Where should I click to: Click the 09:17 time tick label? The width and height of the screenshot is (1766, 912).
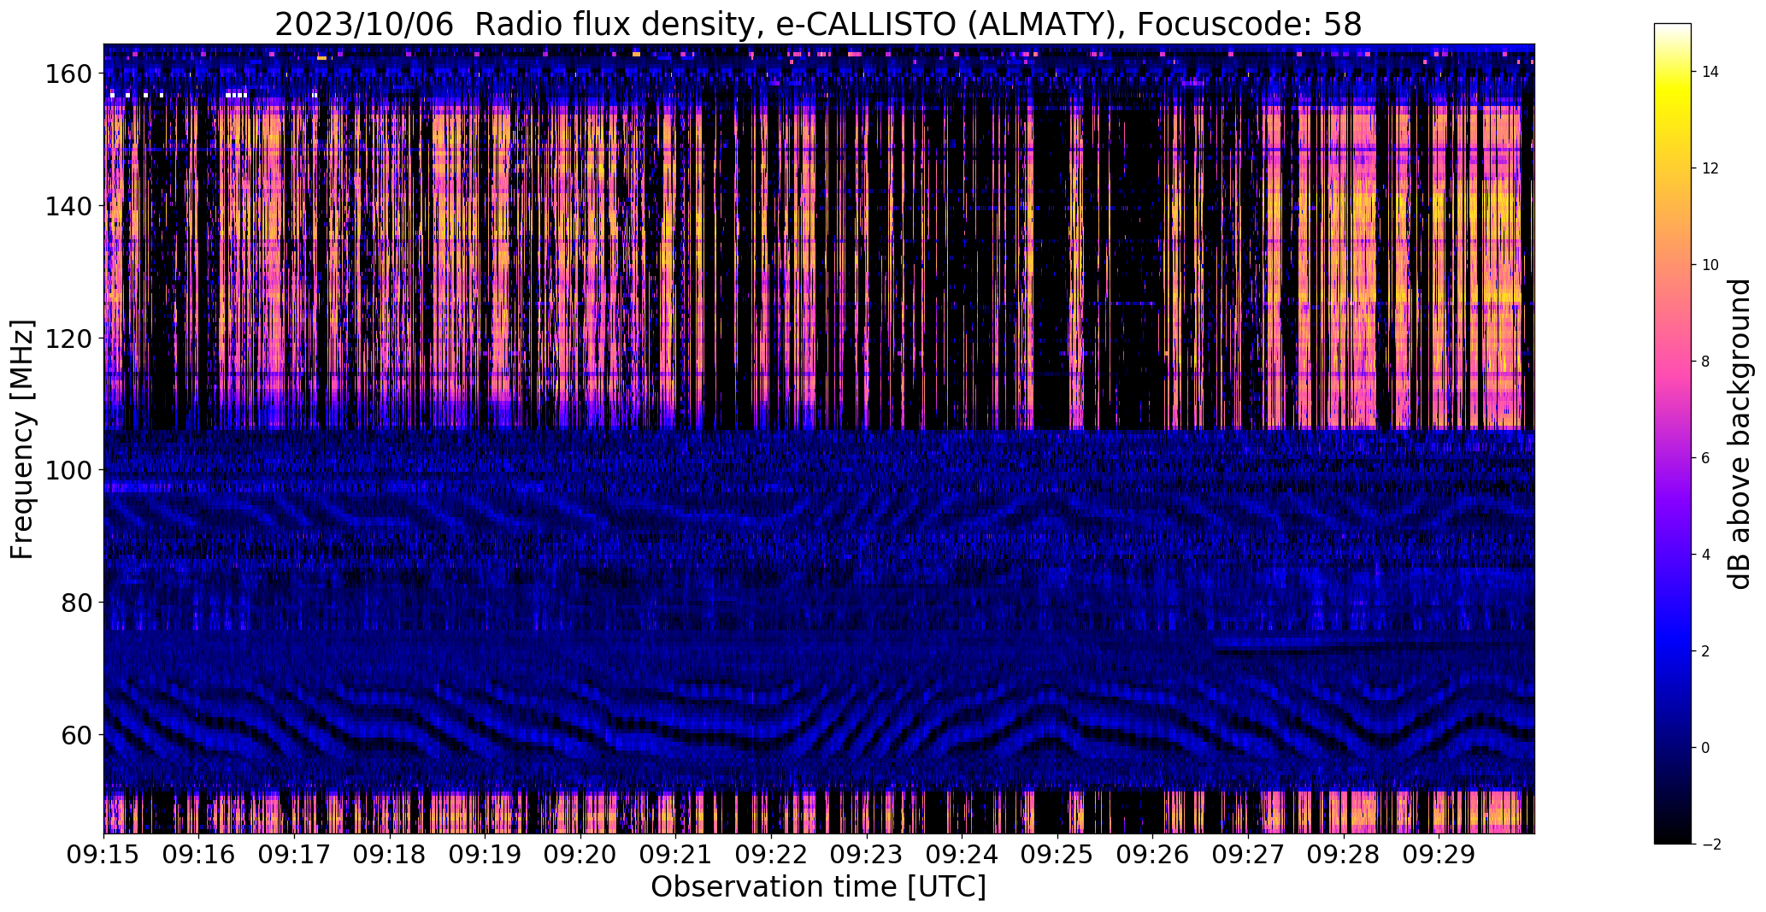295,855
